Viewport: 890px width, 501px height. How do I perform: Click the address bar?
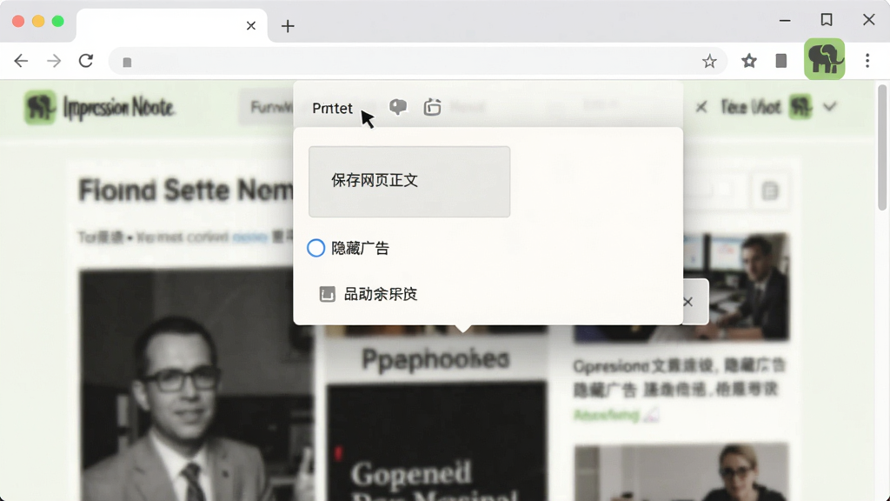(x=417, y=62)
